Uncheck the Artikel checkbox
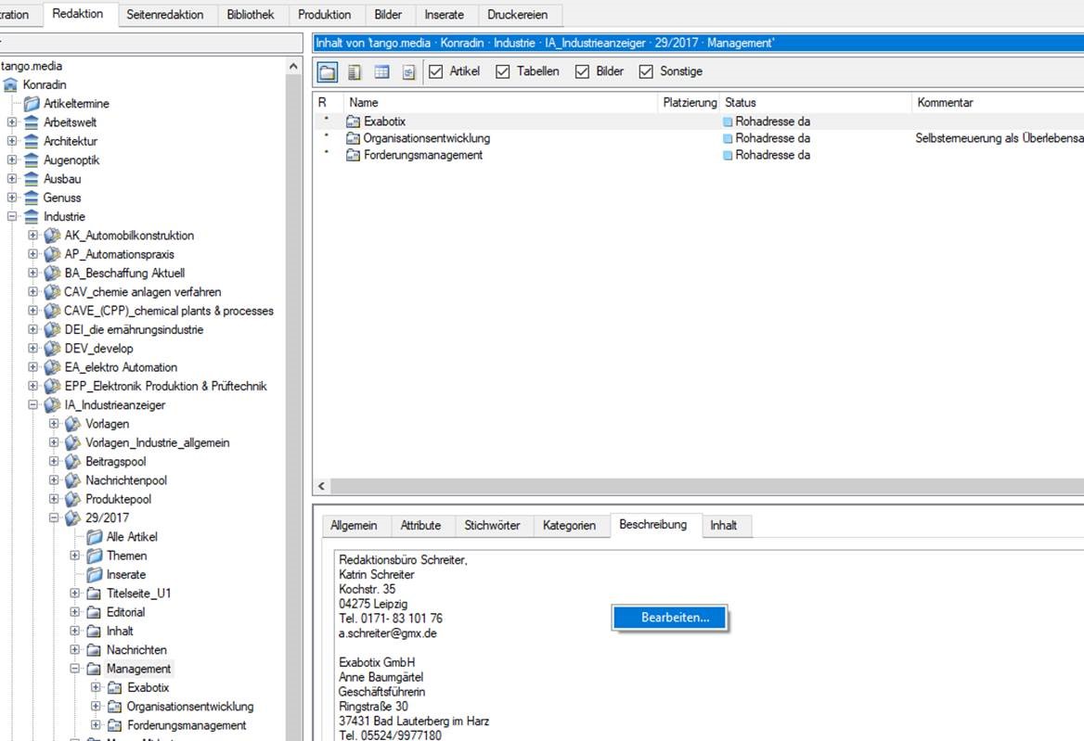Viewport: 1084px width, 741px height. pyautogui.click(x=436, y=71)
